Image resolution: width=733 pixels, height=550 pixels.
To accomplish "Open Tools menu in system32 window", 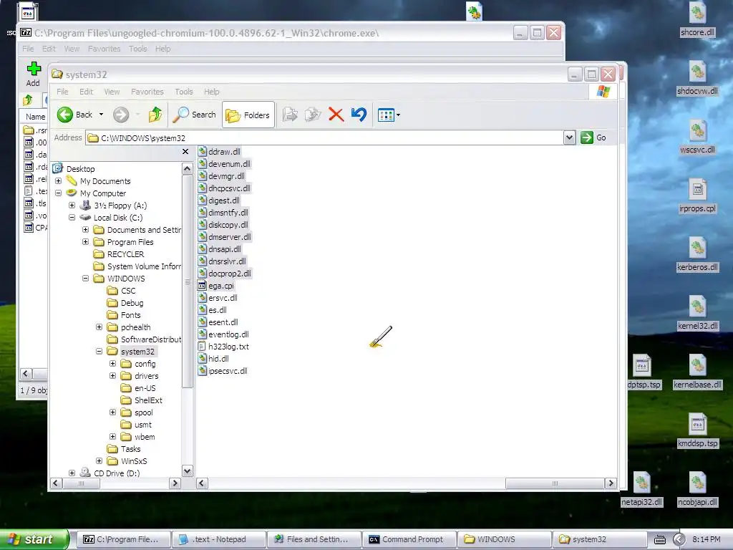I will point(184,92).
